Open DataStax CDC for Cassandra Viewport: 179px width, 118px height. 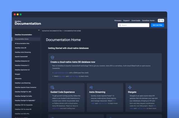pos(23,105)
